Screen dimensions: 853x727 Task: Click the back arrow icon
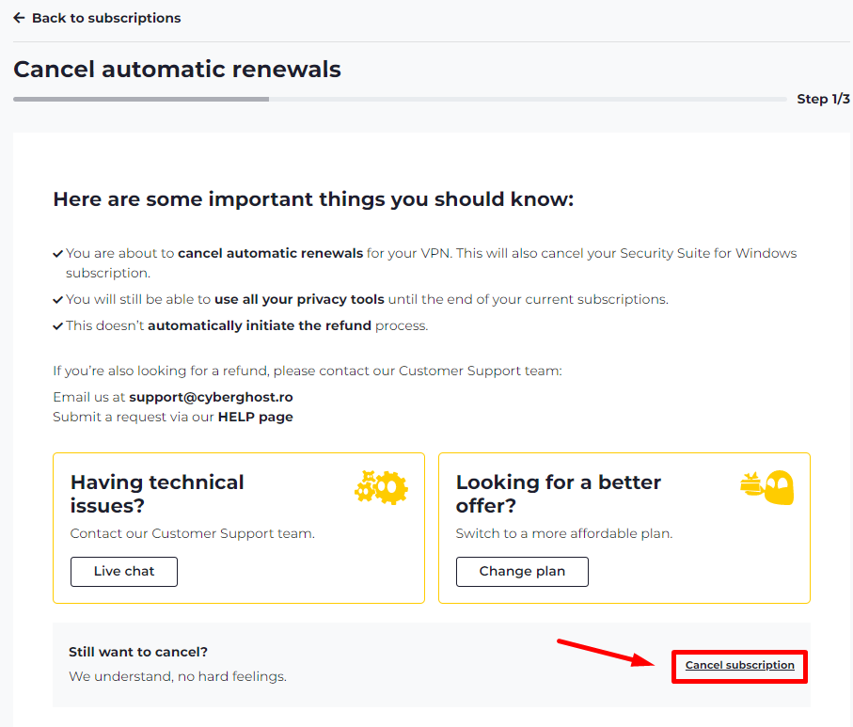point(19,18)
